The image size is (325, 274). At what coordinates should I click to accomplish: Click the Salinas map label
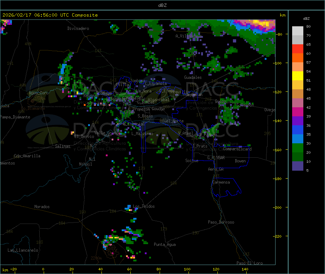(62, 146)
